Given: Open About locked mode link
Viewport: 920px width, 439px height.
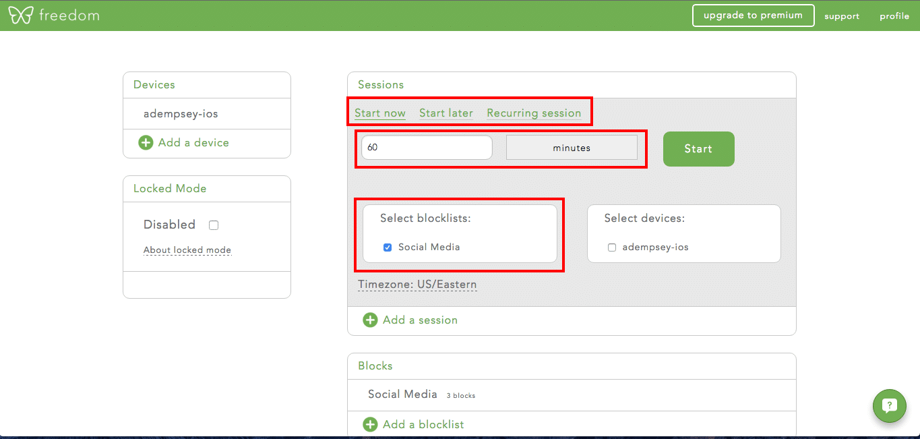Looking at the screenshot, I should click(187, 250).
